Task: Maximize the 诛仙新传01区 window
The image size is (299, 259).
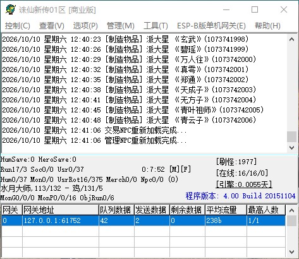Action: click(255, 9)
